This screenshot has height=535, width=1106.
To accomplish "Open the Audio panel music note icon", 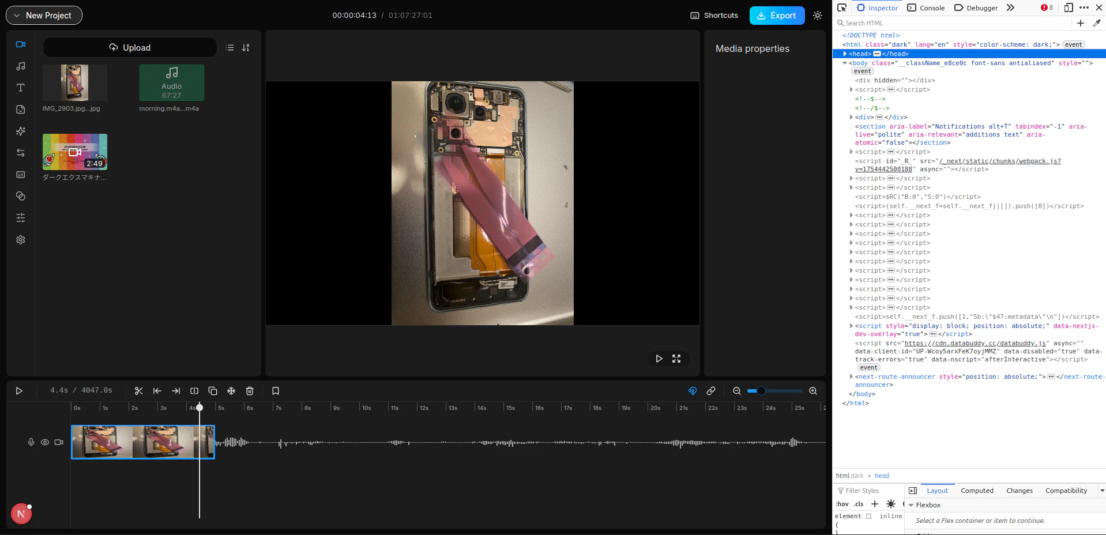I will (x=21, y=66).
